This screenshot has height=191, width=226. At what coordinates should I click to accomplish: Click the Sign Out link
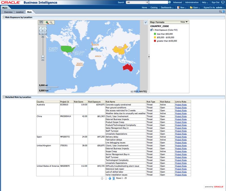(216, 2)
